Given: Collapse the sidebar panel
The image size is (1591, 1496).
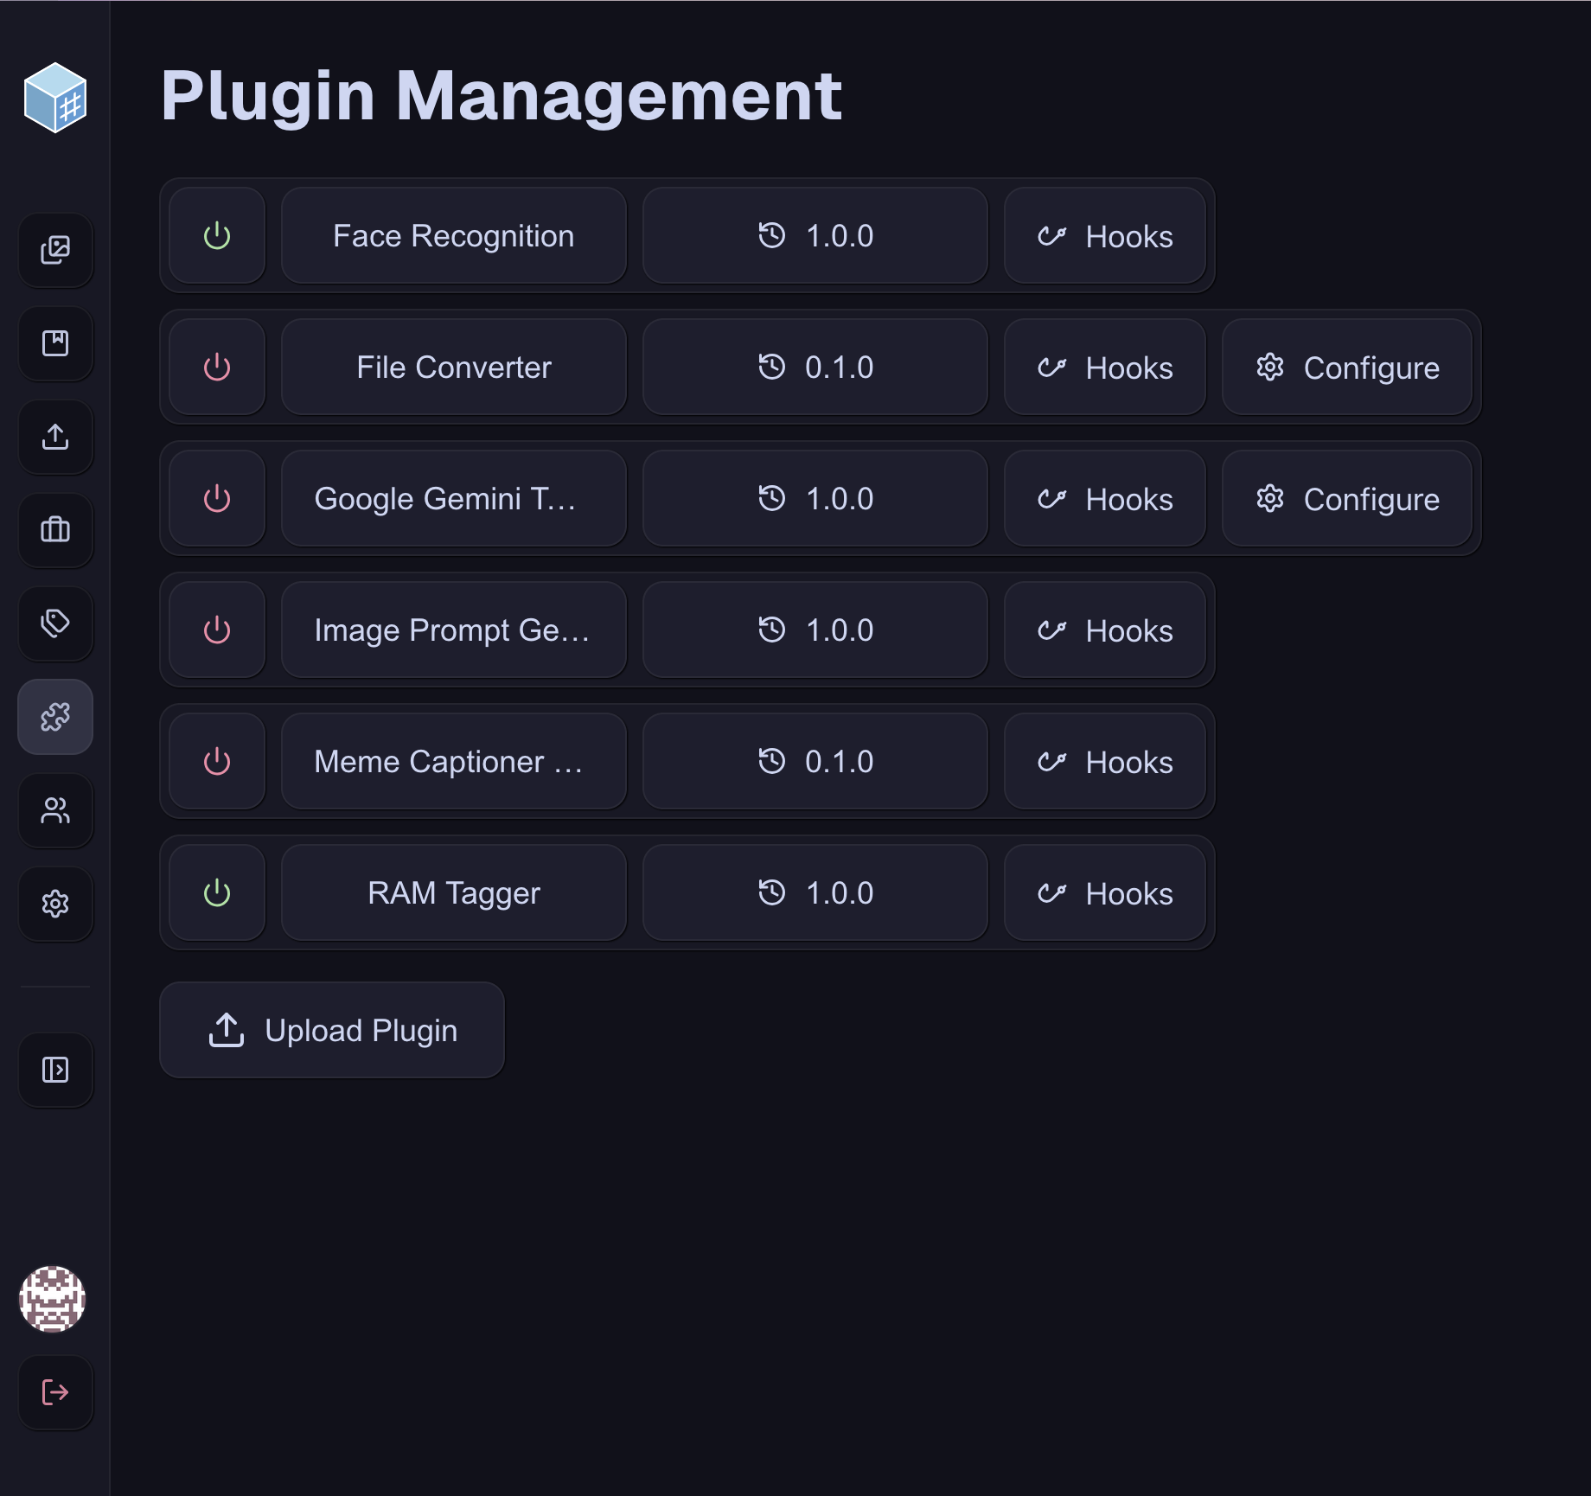Looking at the screenshot, I should point(55,1070).
